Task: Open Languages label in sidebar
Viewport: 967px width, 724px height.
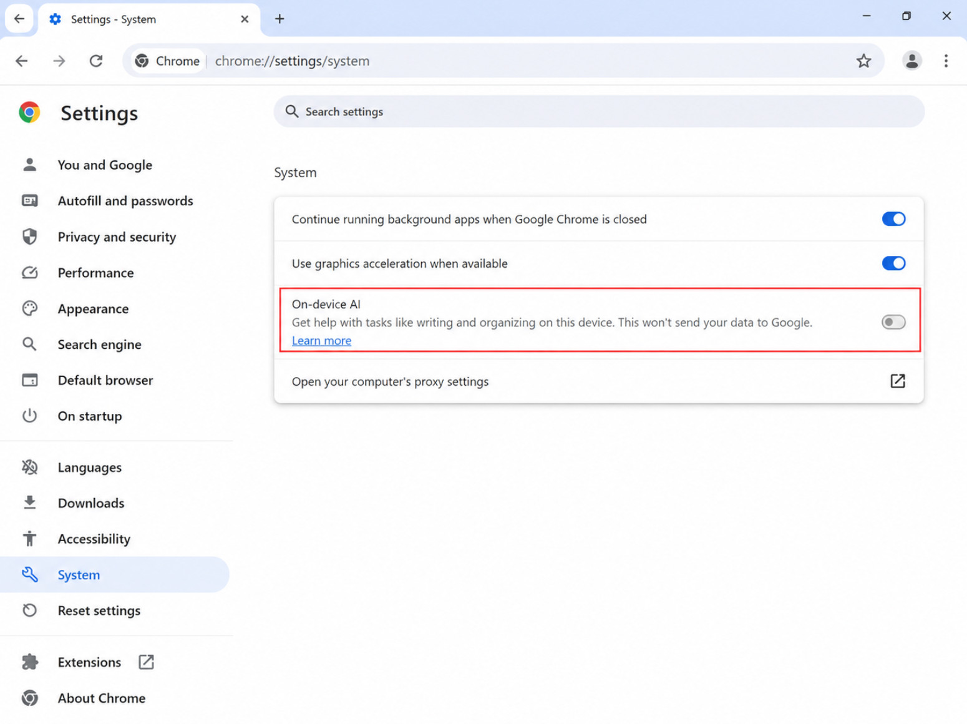Action: point(90,467)
